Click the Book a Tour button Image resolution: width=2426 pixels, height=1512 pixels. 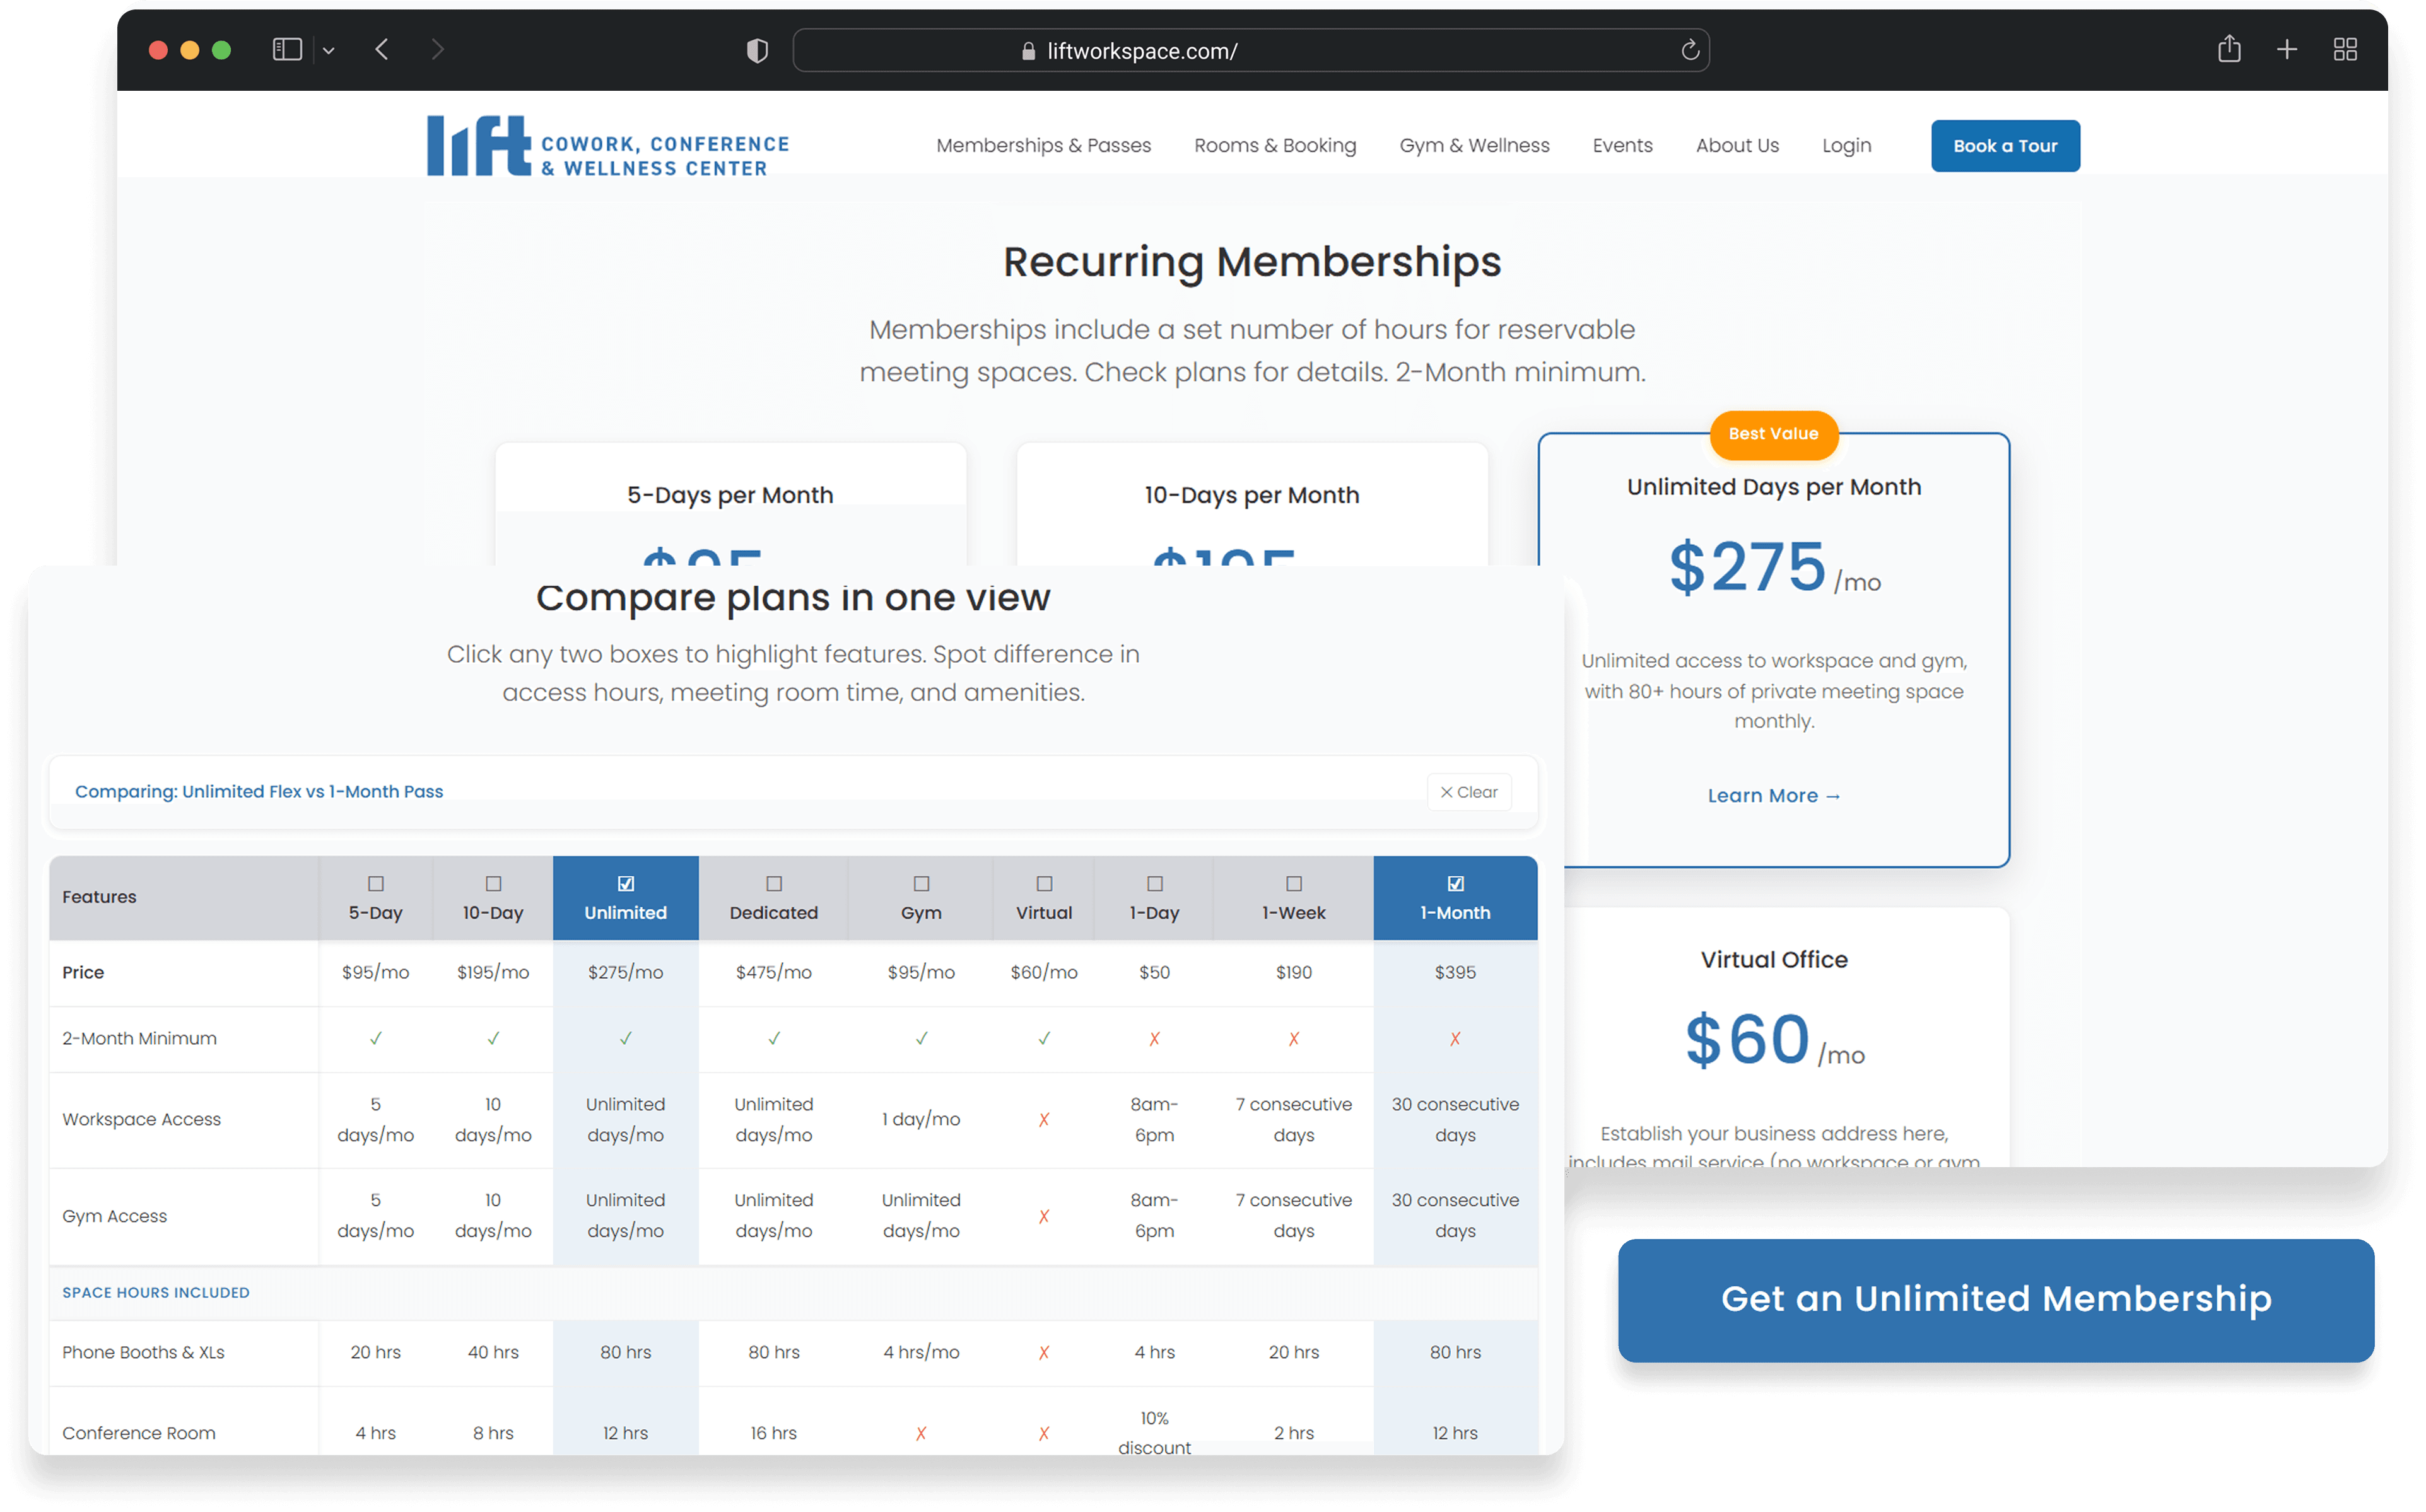(2005, 146)
